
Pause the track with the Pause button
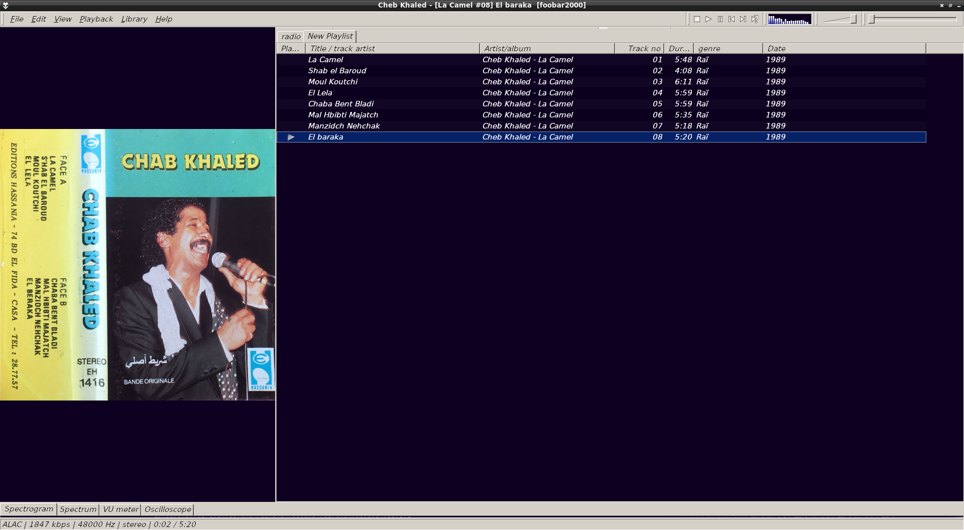(x=720, y=19)
